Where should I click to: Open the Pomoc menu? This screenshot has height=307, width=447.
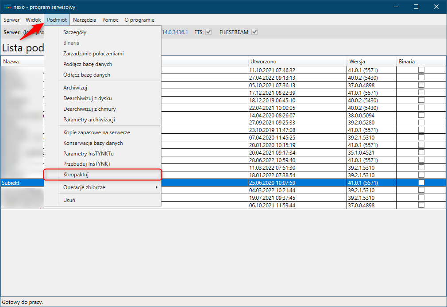pyautogui.click(x=110, y=20)
